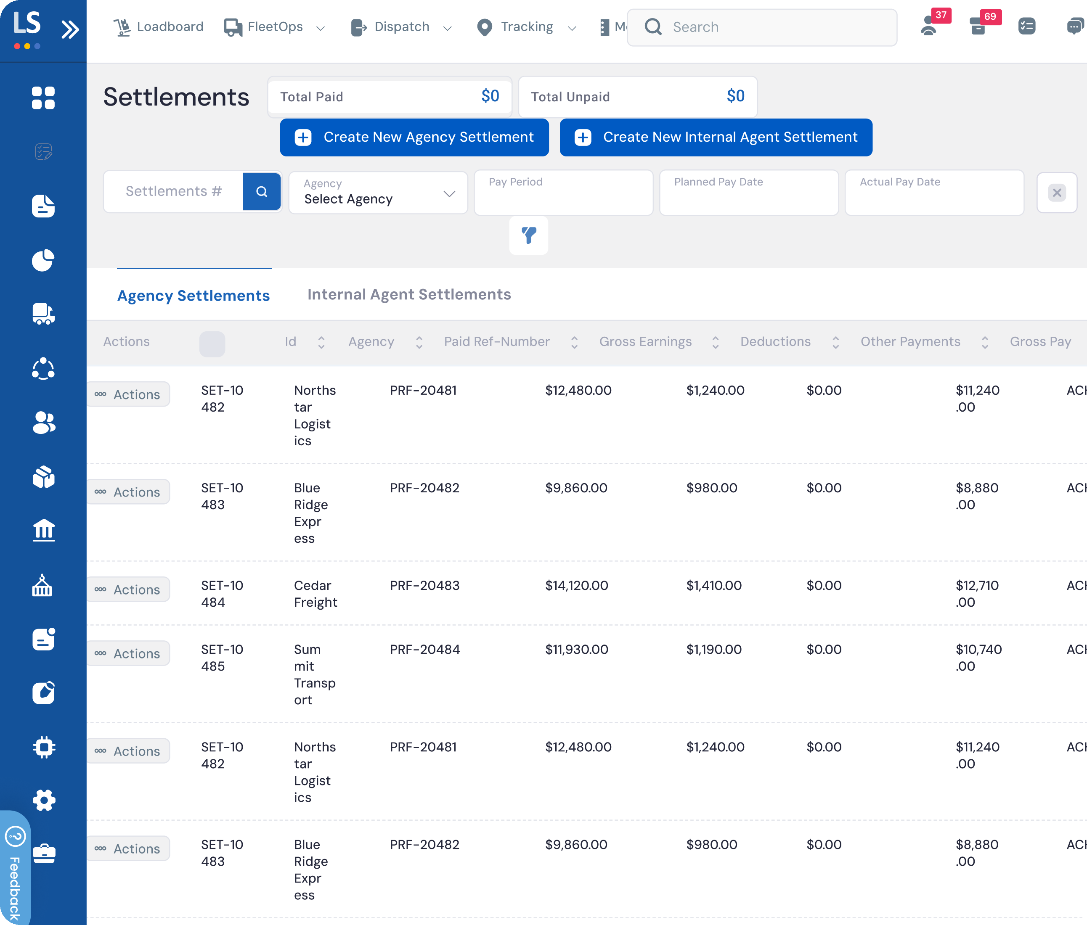Open the Dispatch menu item

coord(390,27)
